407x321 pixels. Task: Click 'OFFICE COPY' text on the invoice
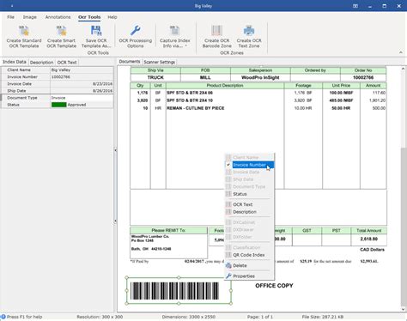274,286
